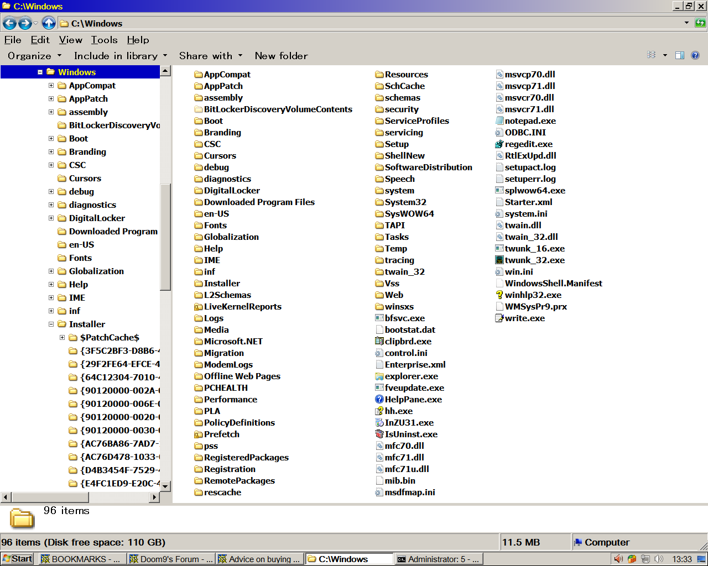Select the InZU31.exe icon
The image size is (708, 566).
point(379,423)
